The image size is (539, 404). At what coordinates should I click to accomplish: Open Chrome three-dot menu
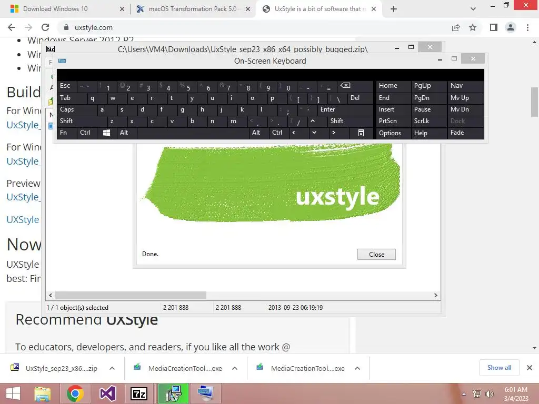click(x=527, y=27)
